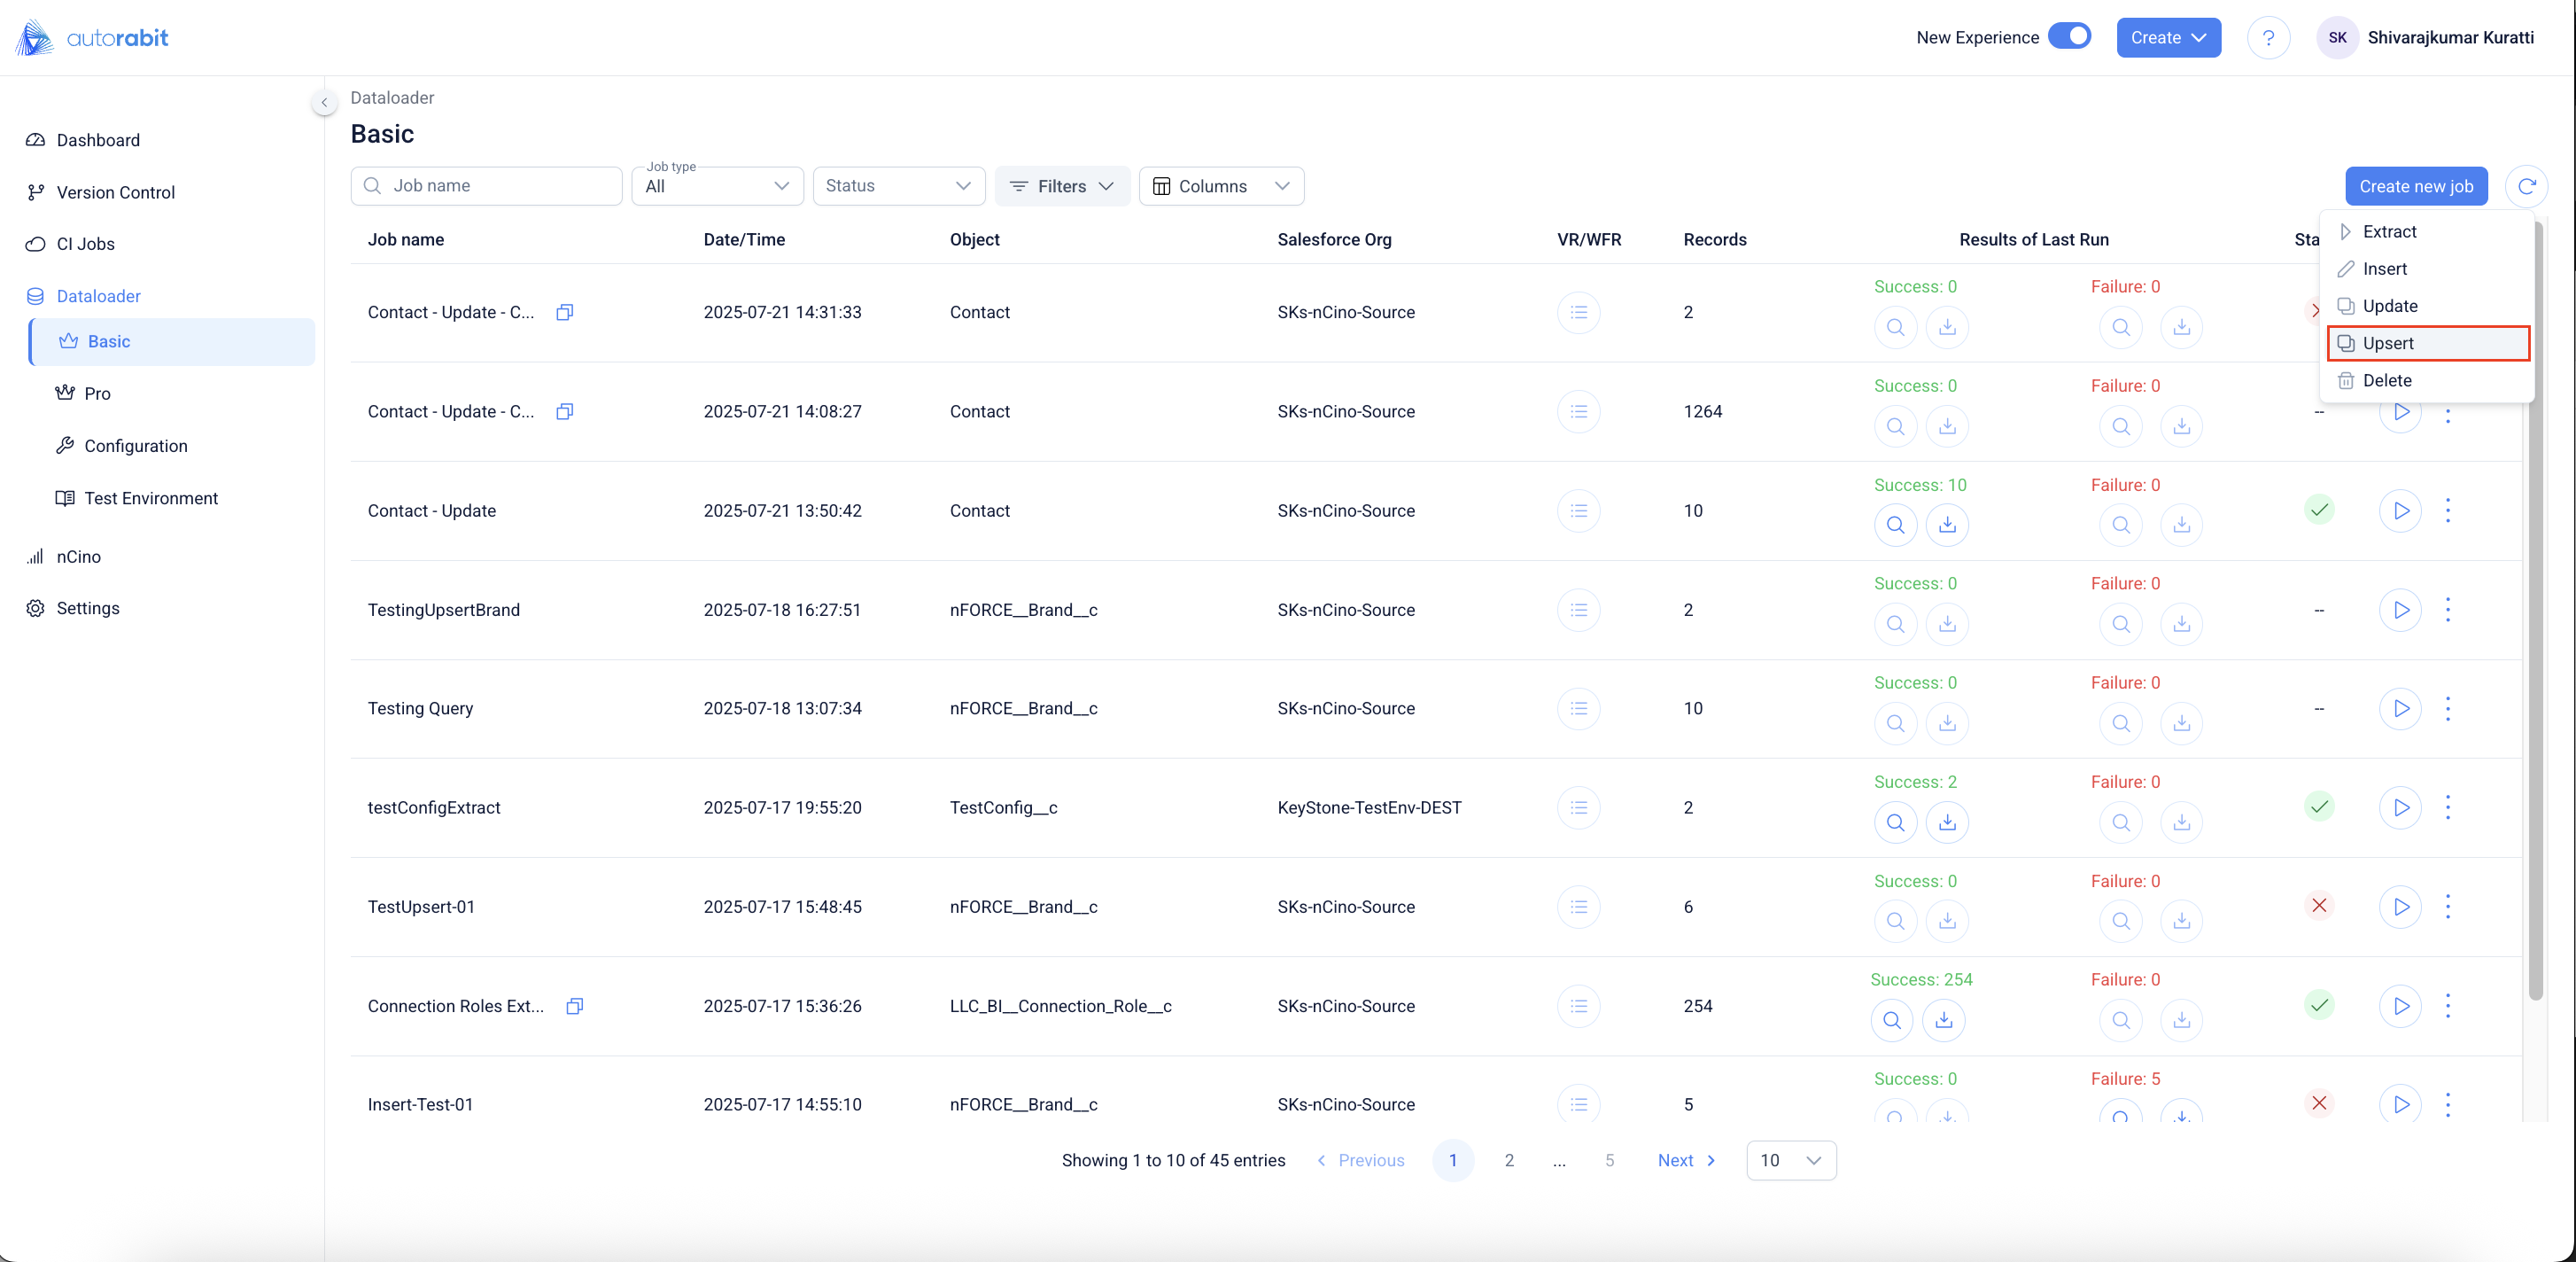The height and width of the screenshot is (1262, 2576).
Task: Download success results for testConfigExtract
Action: click(x=1947, y=822)
